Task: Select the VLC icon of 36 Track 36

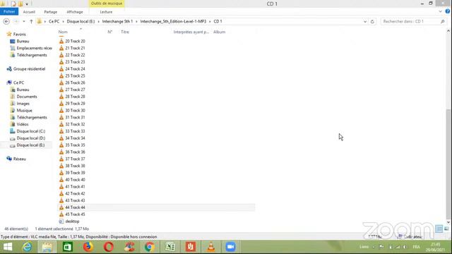Action: pyautogui.click(x=61, y=152)
